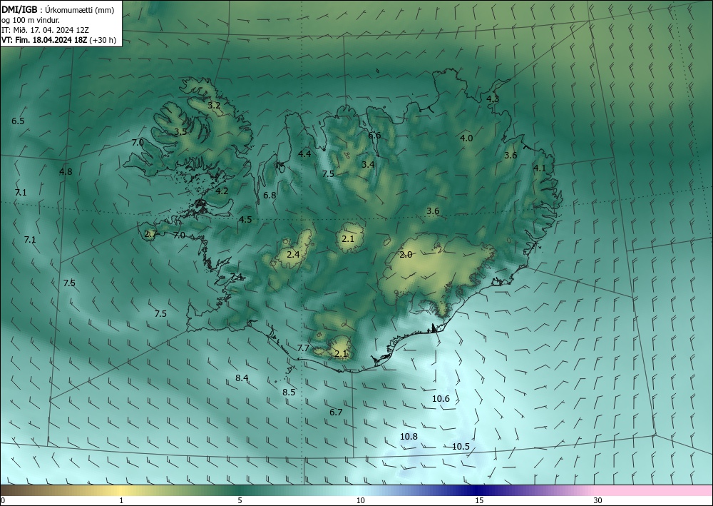Screen dimensions: 713x506
Task: Pick the pale yellow section of color scale
Action: [119, 490]
